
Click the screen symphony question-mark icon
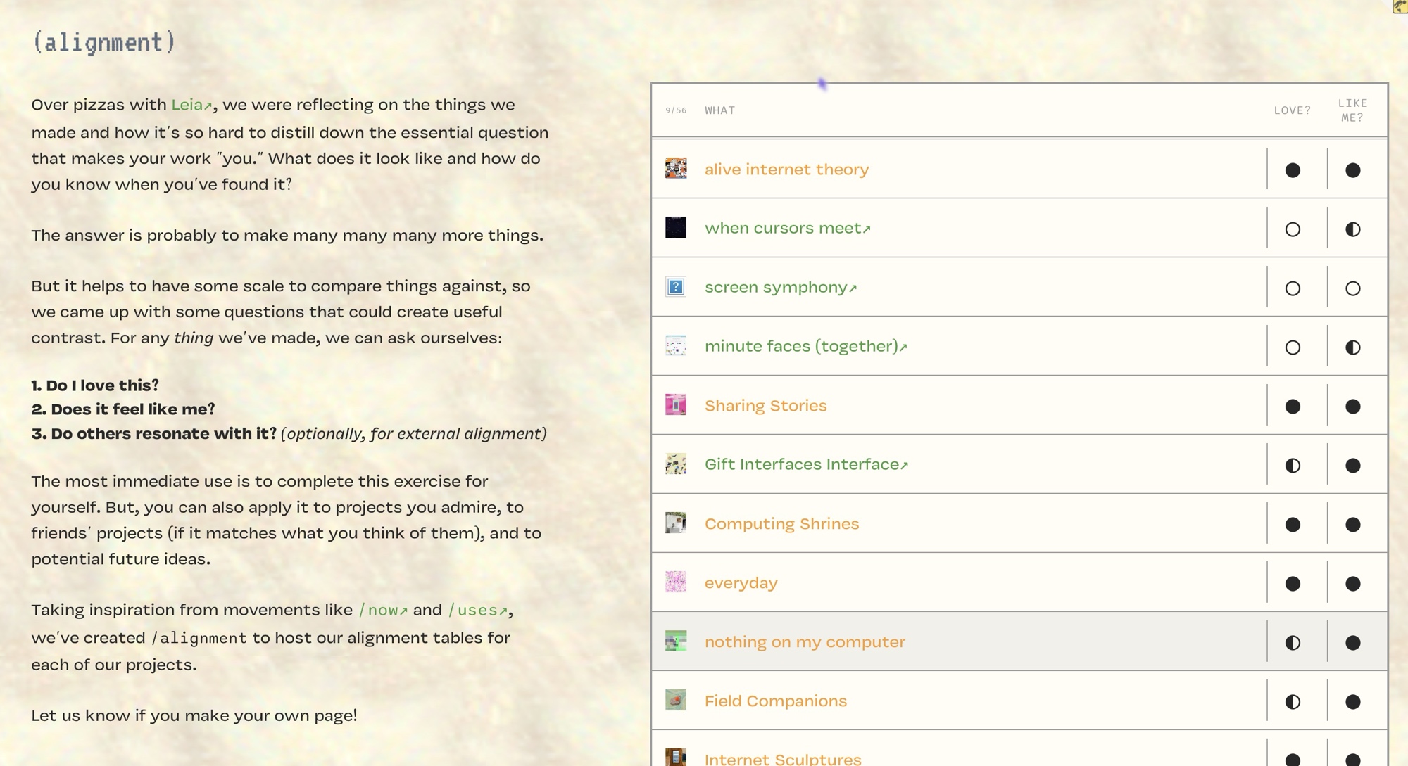click(676, 287)
